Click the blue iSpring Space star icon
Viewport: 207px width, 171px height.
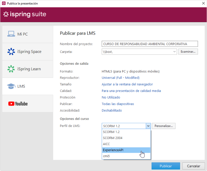pos(11,51)
